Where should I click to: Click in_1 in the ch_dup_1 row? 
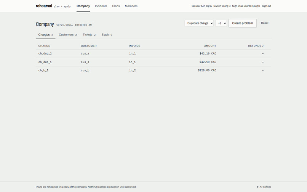tap(132, 62)
